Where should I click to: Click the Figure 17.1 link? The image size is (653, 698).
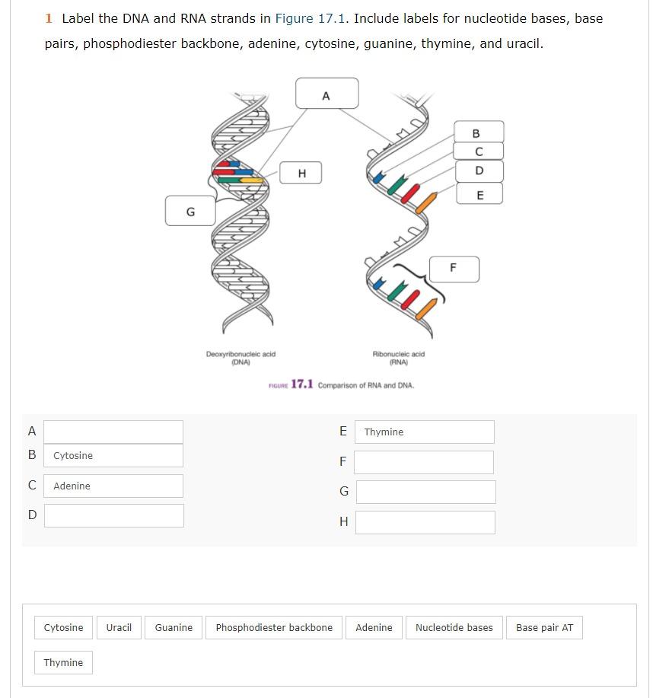(310, 19)
